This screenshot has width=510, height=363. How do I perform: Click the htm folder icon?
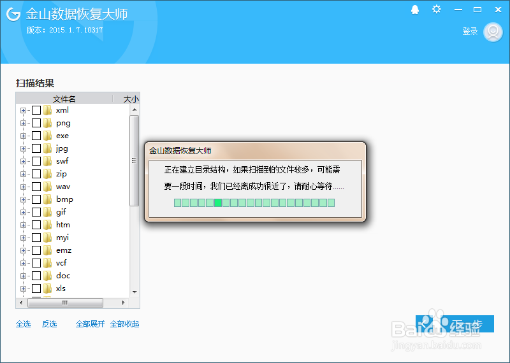[47, 225]
